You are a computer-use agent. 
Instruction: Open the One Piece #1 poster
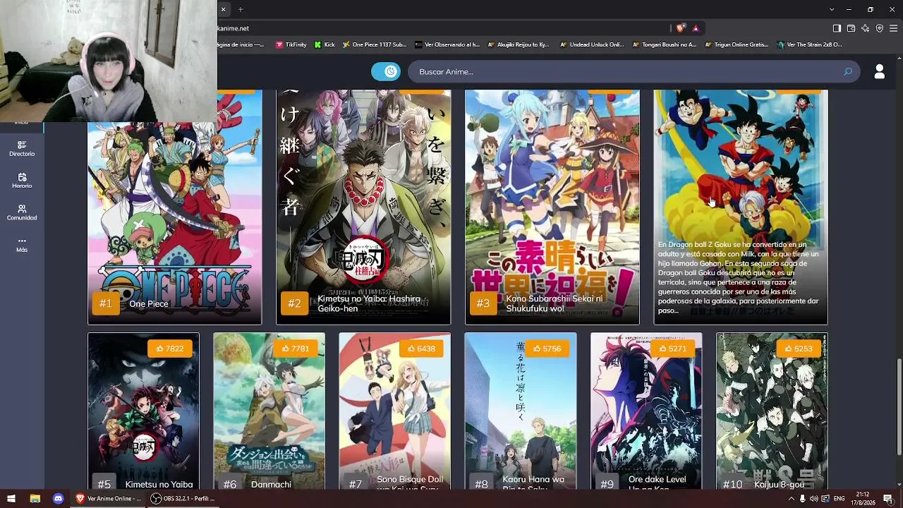174,207
